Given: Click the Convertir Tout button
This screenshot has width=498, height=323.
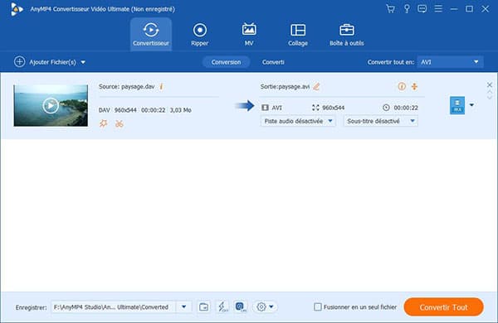Looking at the screenshot, I should coord(443,306).
